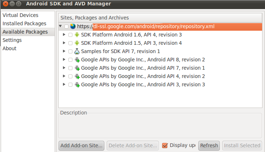Viewport: 265px width, 152px height.
Task: Click the Android icon for SDK Platform 1.6
Action: click(x=77, y=35)
